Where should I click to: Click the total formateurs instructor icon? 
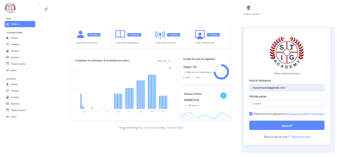point(200,34)
